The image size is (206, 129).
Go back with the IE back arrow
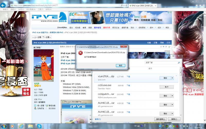coord(3,5)
